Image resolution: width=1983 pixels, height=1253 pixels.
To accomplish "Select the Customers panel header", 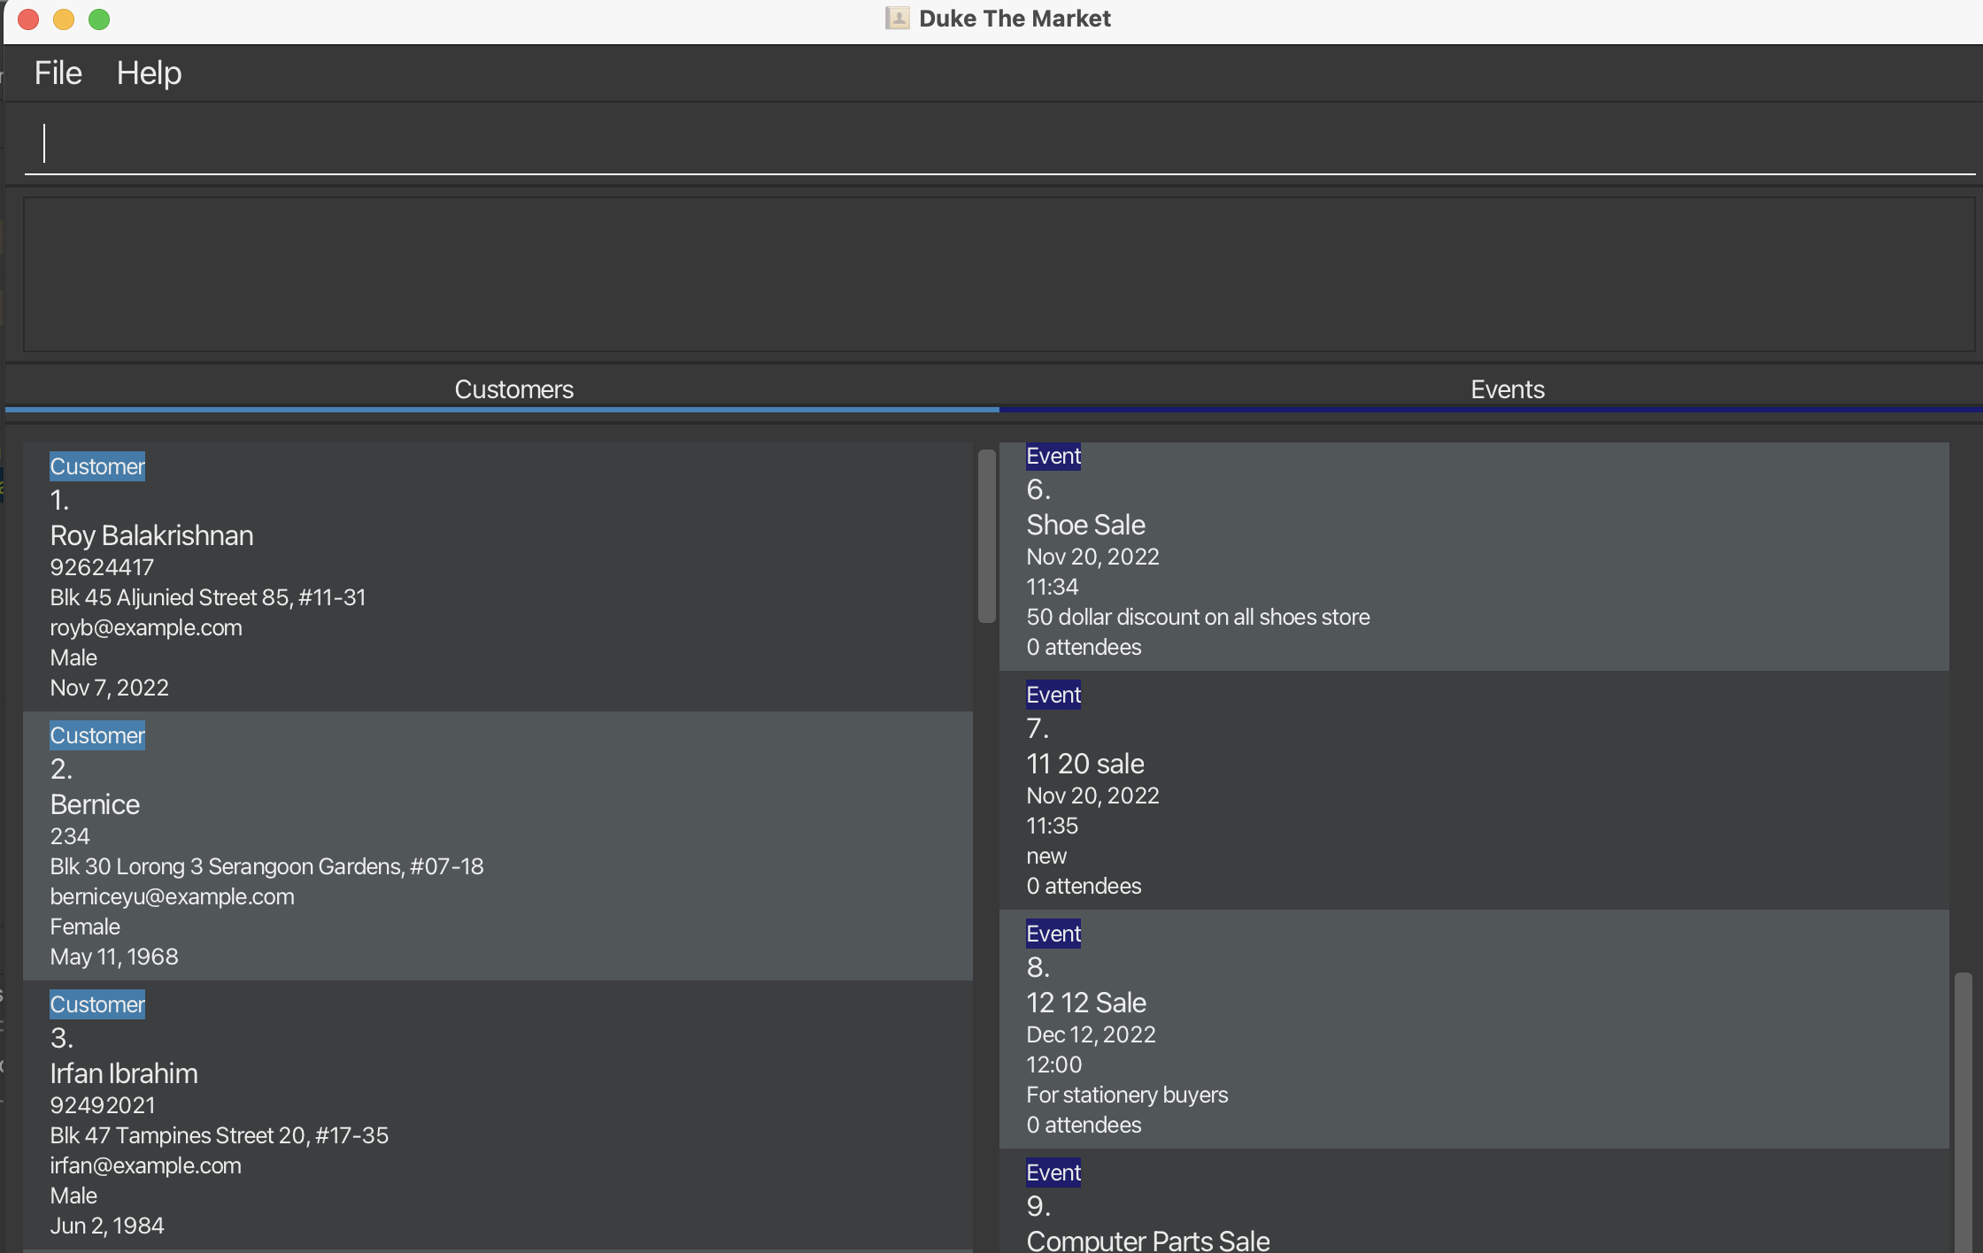I will (x=513, y=389).
